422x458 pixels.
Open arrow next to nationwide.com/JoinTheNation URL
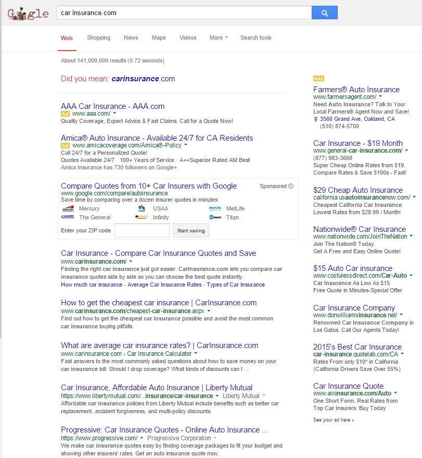coord(411,236)
